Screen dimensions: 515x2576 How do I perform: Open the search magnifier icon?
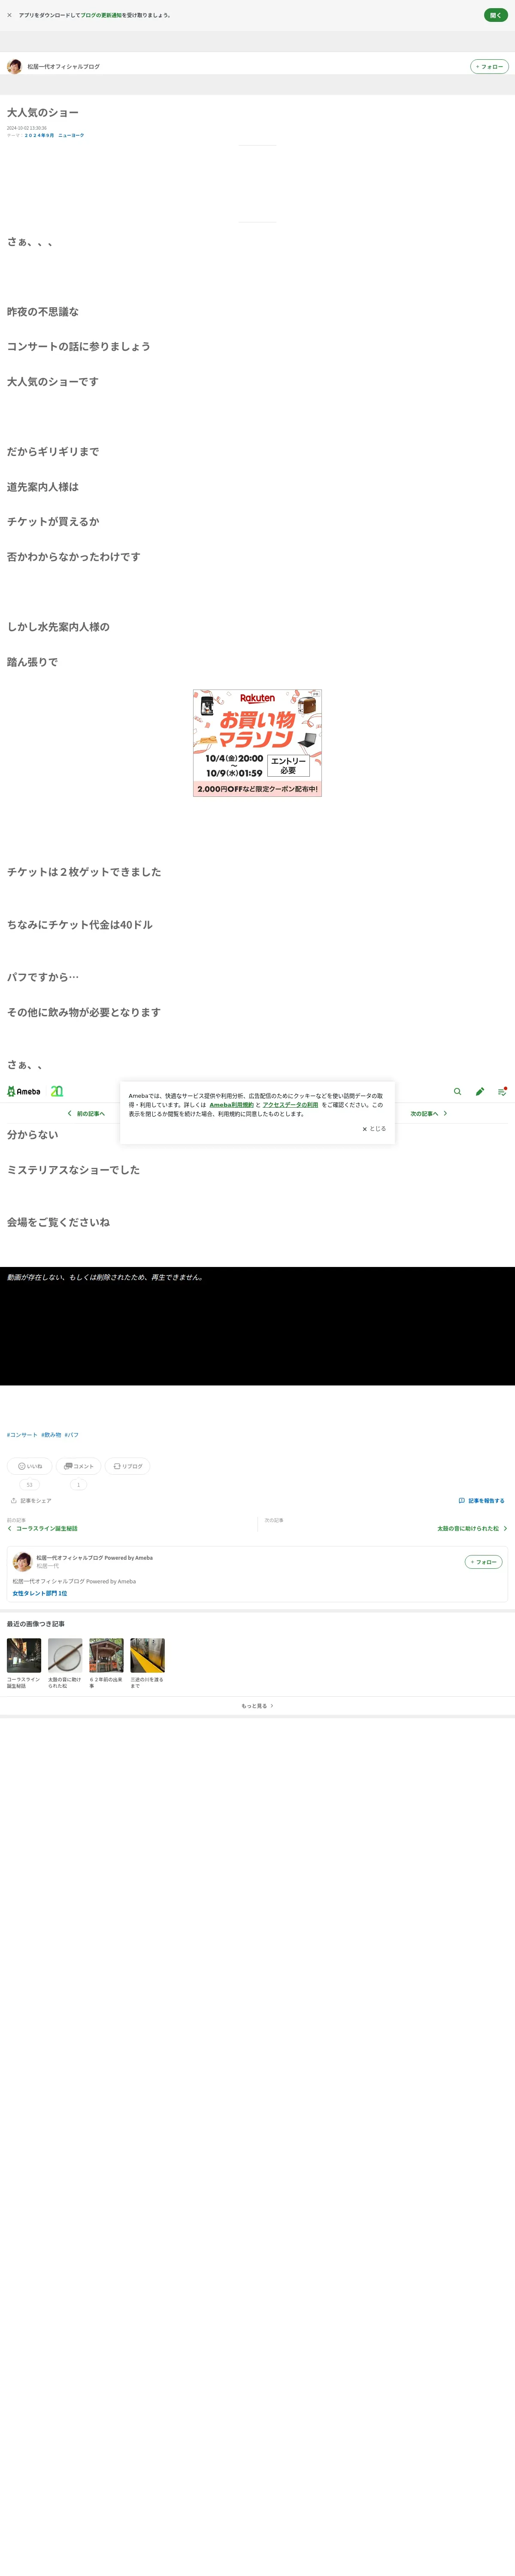[458, 1091]
